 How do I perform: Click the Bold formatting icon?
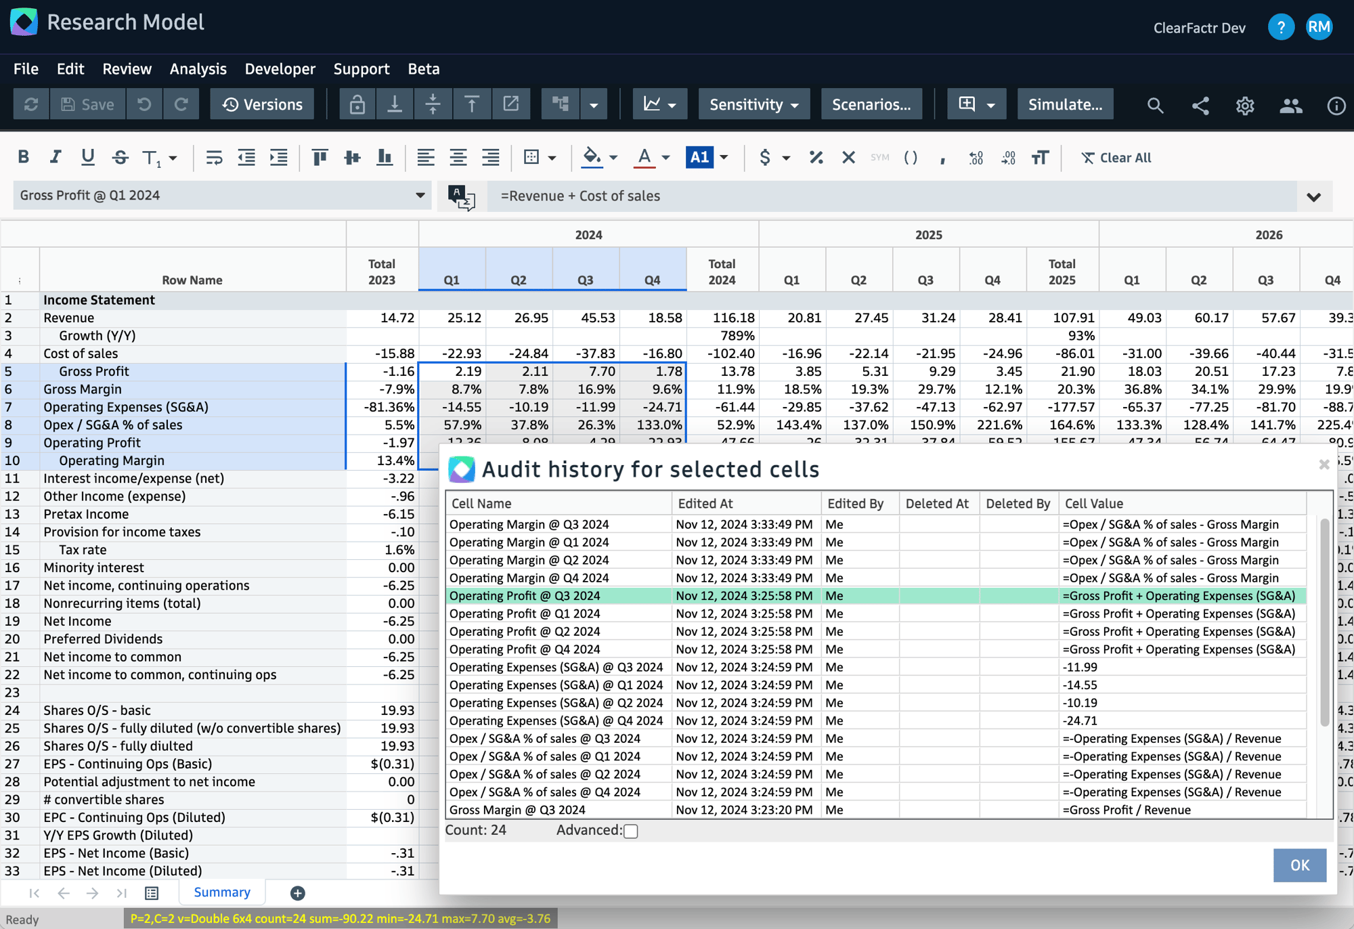pyautogui.click(x=24, y=157)
